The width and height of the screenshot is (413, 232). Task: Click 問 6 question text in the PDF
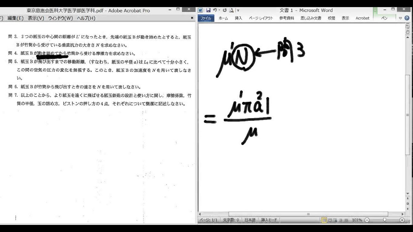pyautogui.click(x=75, y=87)
